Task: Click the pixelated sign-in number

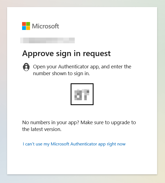Action: point(82,95)
